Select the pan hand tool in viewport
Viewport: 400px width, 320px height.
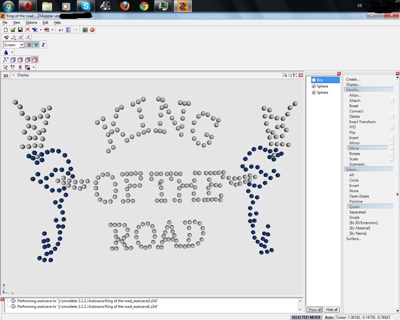pyautogui.click(x=290, y=75)
